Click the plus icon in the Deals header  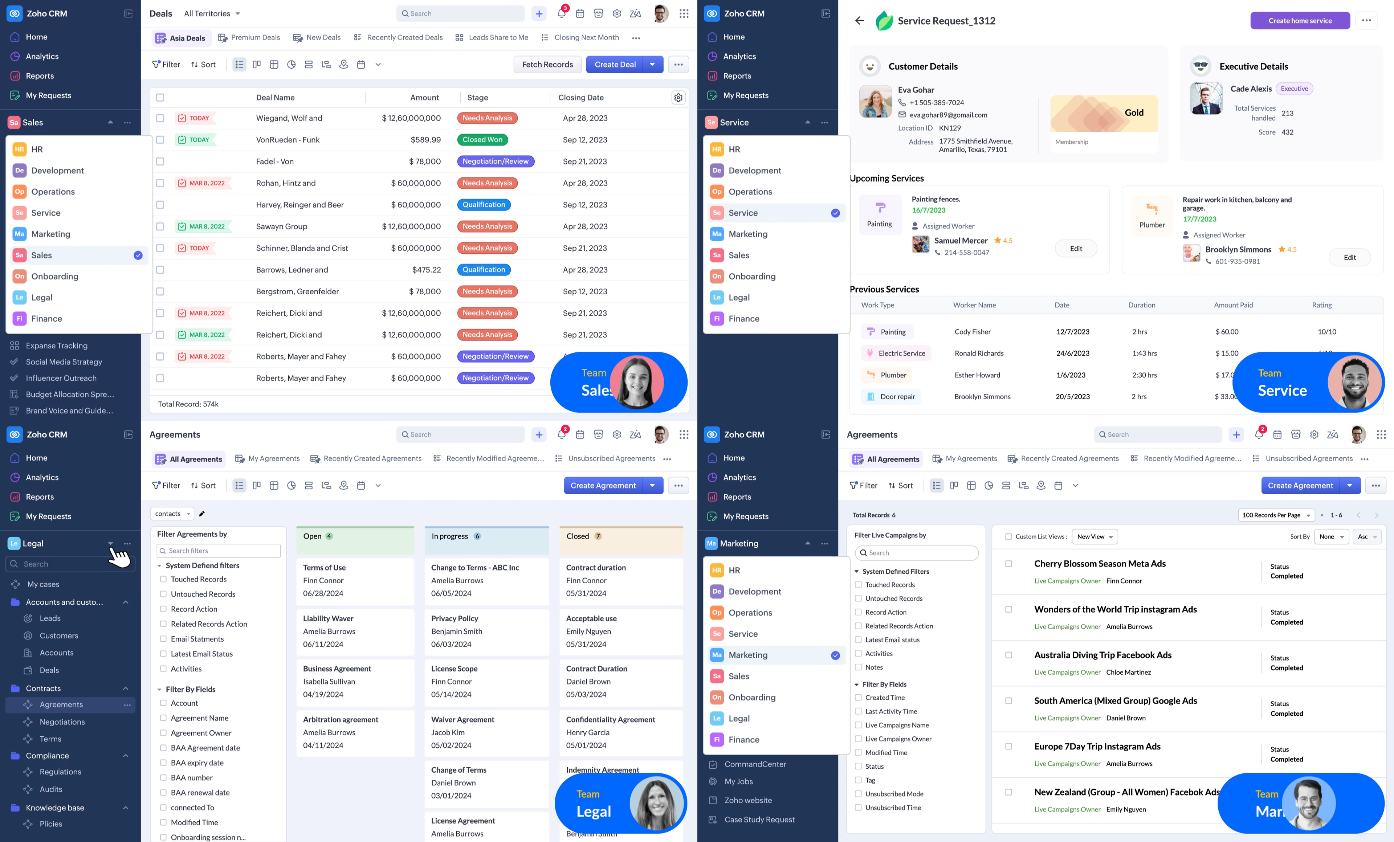539,13
